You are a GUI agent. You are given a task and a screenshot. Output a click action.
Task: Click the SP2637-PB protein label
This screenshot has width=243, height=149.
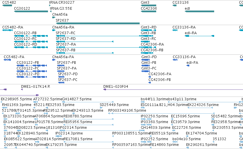click(x=66, y=63)
